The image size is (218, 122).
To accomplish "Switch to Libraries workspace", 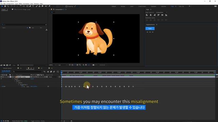I will (163, 6).
